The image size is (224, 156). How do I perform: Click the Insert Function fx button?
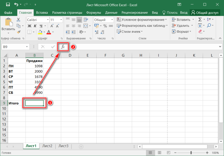coord(63,47)
